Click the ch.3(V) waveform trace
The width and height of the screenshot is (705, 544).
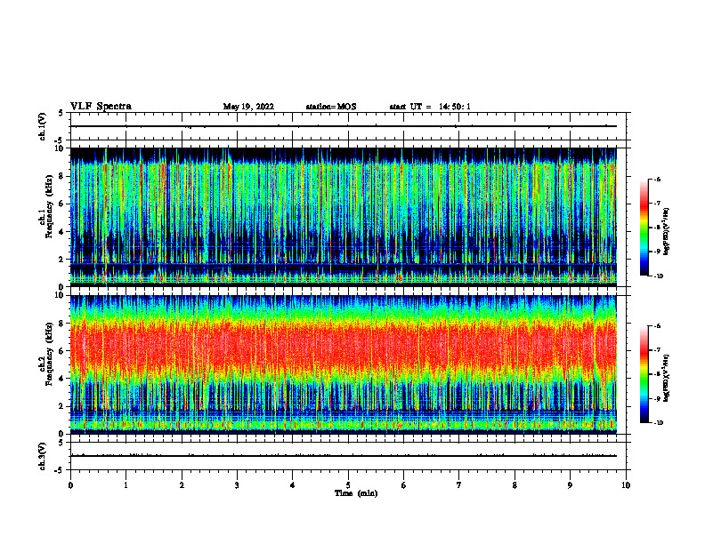tap(343, 456)
